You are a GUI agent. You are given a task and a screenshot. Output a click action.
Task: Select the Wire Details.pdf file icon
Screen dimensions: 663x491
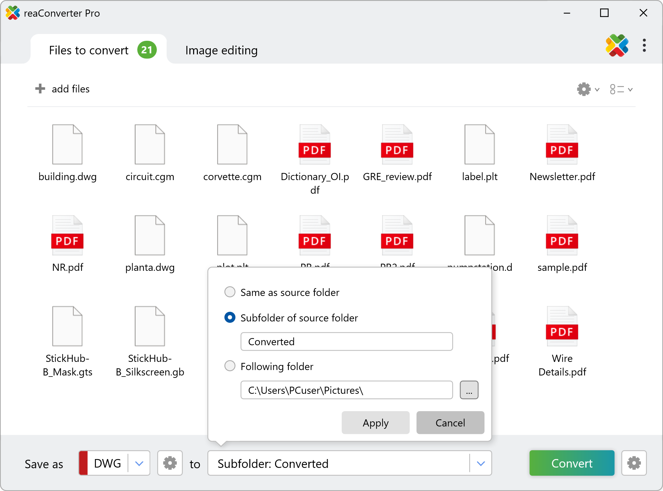pos(562,326)
